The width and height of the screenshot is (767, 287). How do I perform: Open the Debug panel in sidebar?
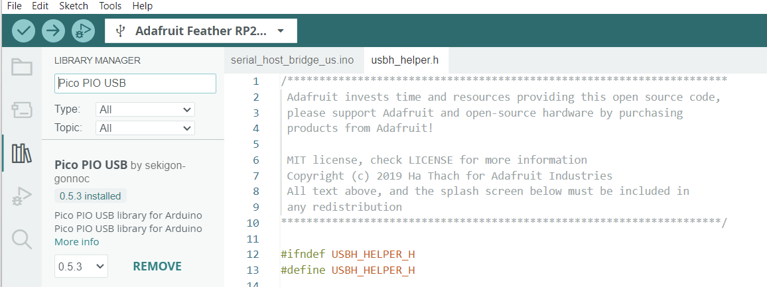point(22,196)
